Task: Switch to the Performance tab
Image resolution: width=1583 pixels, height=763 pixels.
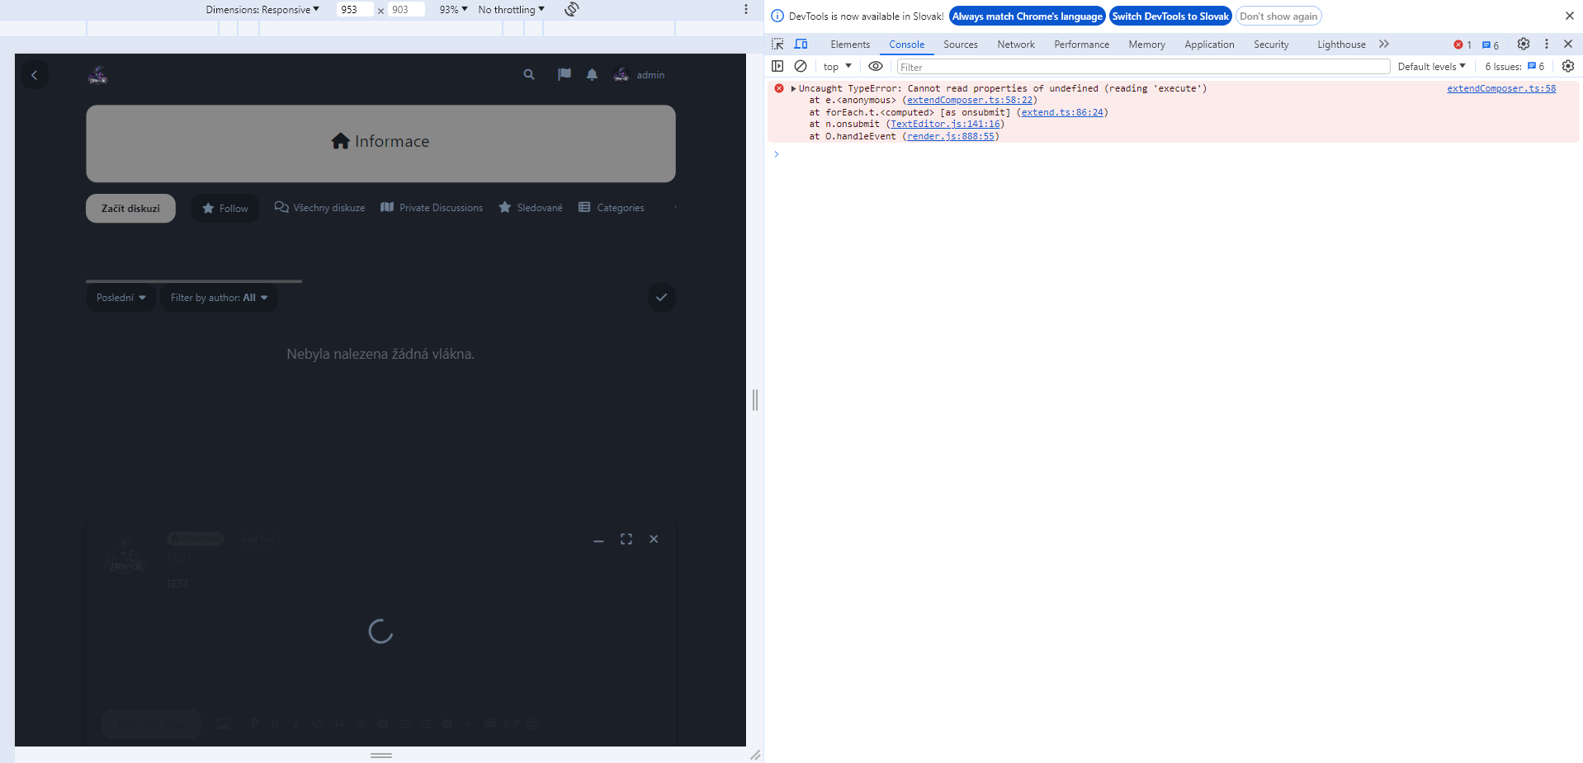Action: point(1082,45)
